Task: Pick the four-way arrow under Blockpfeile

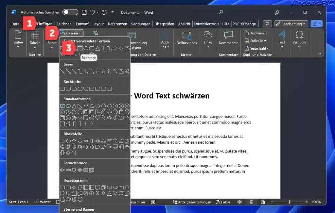Action: [97, 141]
